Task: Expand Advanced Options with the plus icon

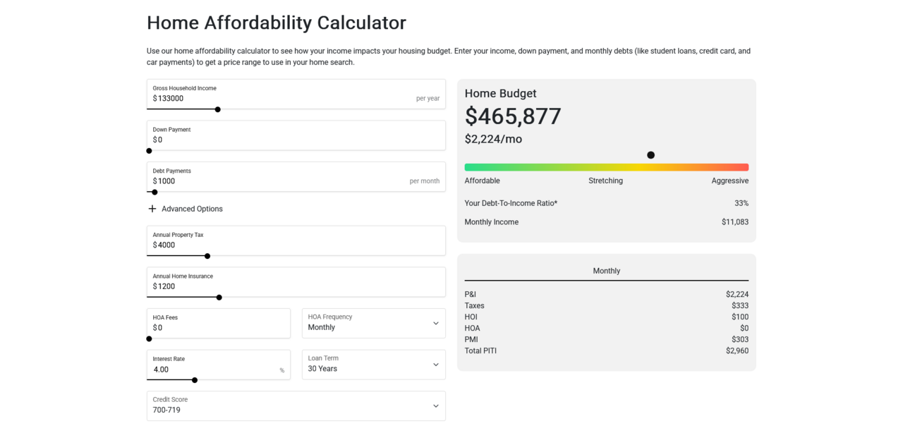Action: click(152, 208)
